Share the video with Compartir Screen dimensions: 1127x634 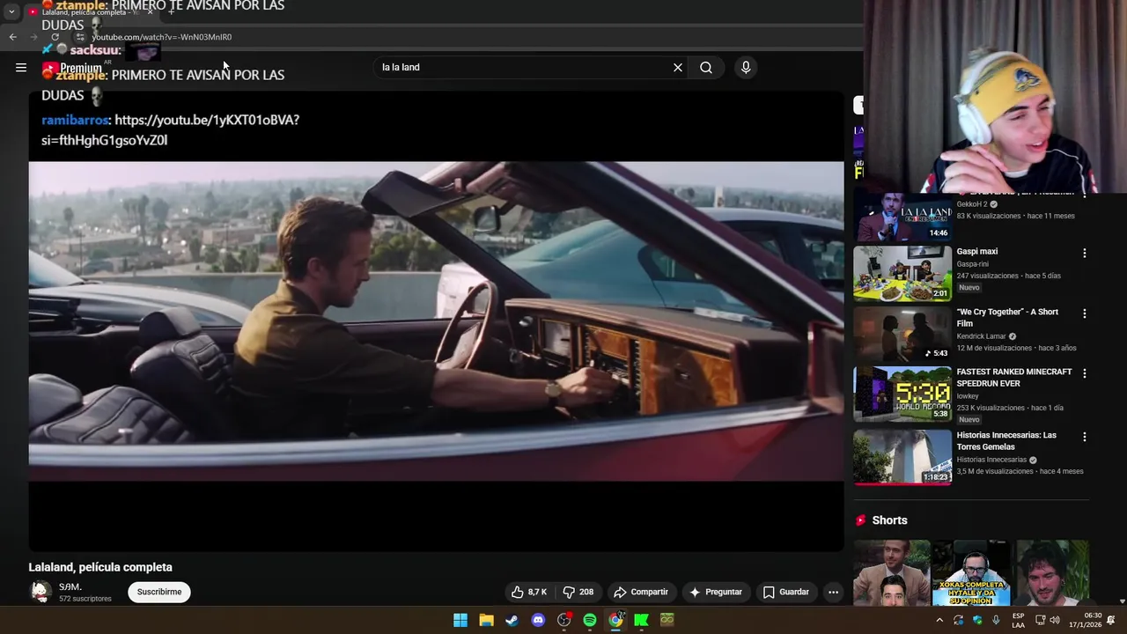(641, 592)
